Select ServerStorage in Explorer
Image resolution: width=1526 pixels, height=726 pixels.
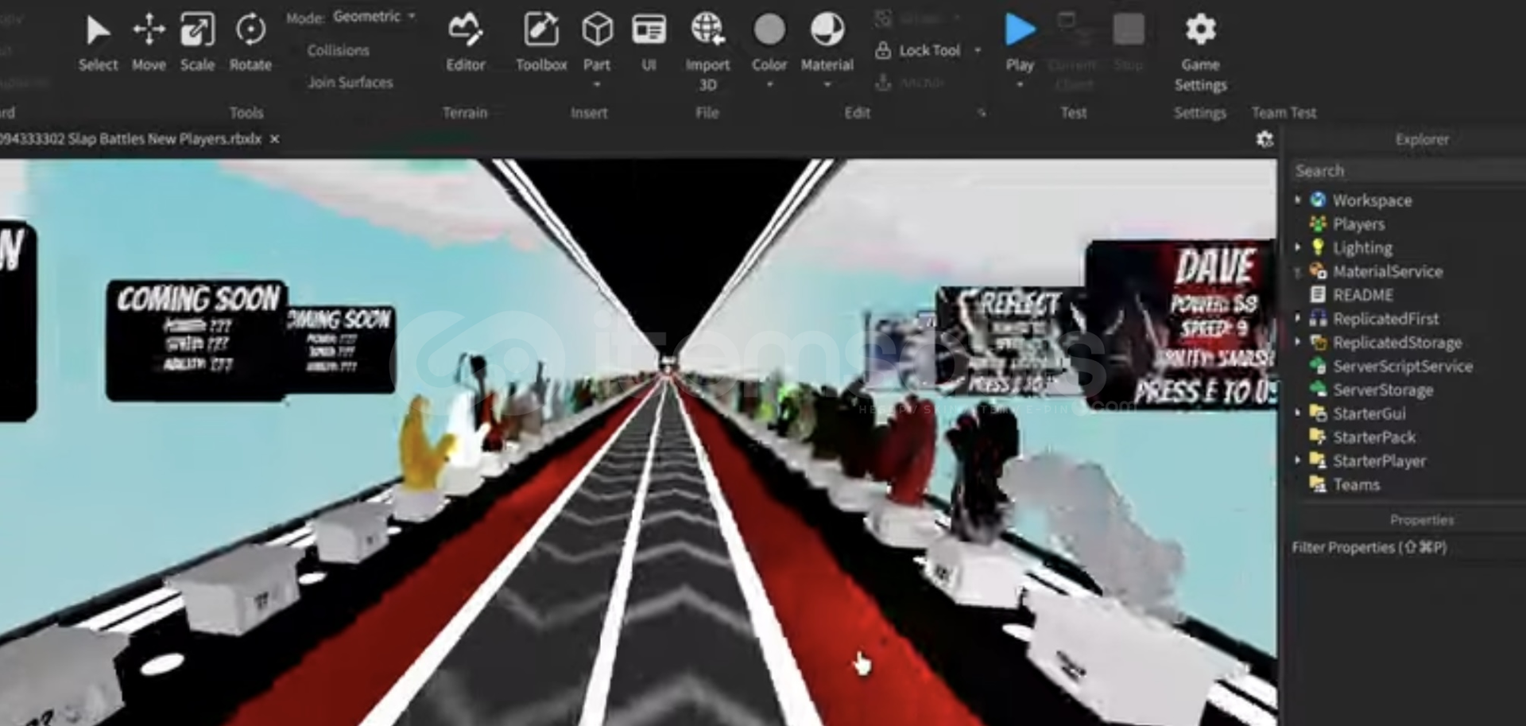[x=1382, y=390]
